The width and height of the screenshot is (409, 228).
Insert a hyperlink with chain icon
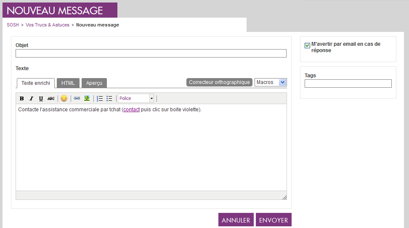click(x=77, y=99)
